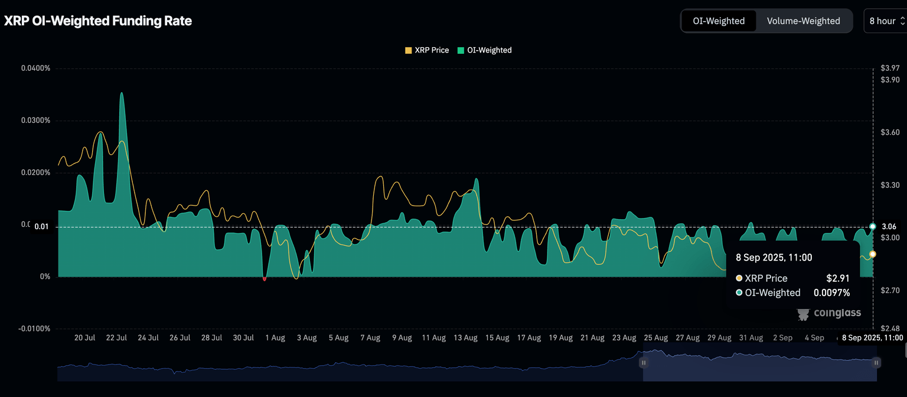Toggle the XRP Price series label in legend

point(432,50)
